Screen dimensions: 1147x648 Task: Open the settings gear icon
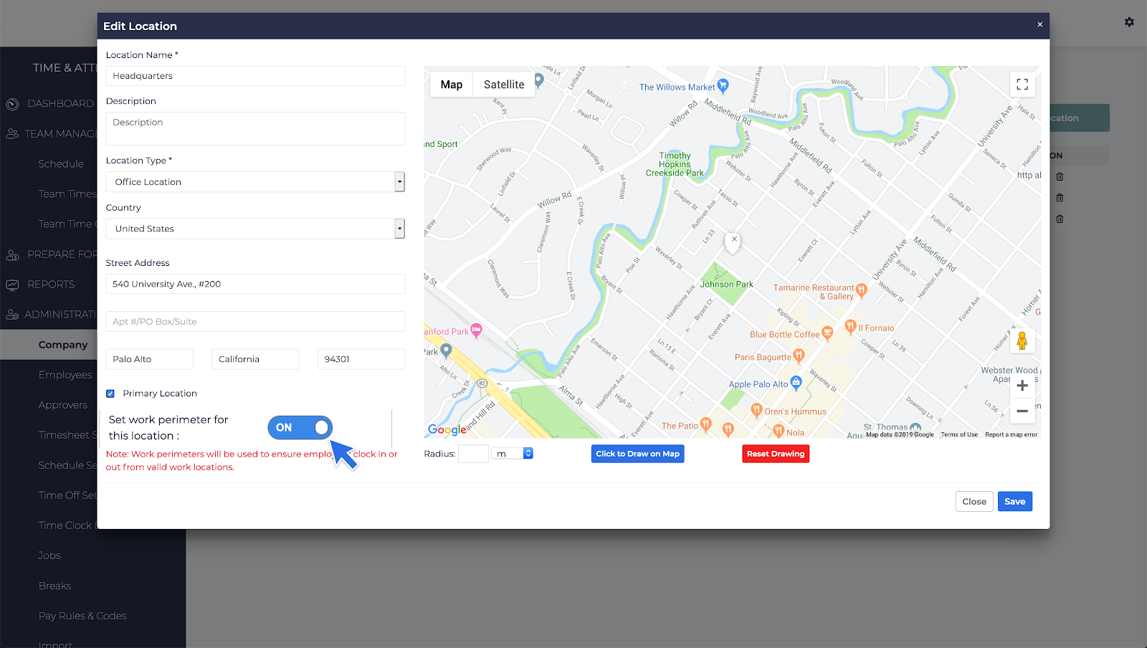click(x=1129, y=22)
